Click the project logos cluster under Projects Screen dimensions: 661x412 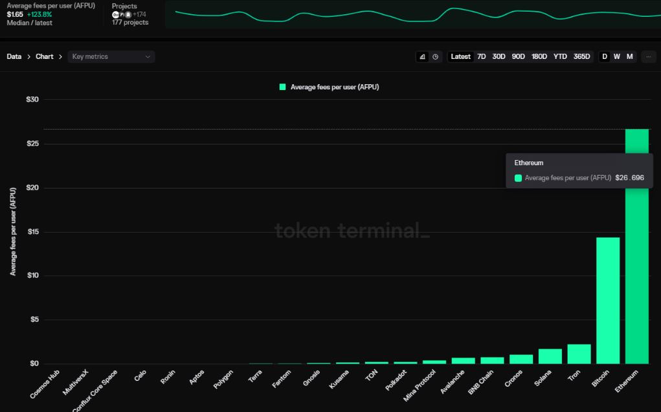[x=122, y=14]
